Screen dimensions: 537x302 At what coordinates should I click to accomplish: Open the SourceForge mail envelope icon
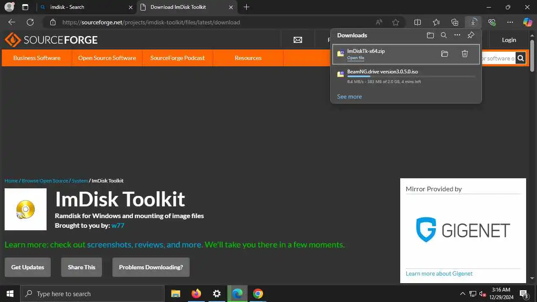[x=298, y=40]
